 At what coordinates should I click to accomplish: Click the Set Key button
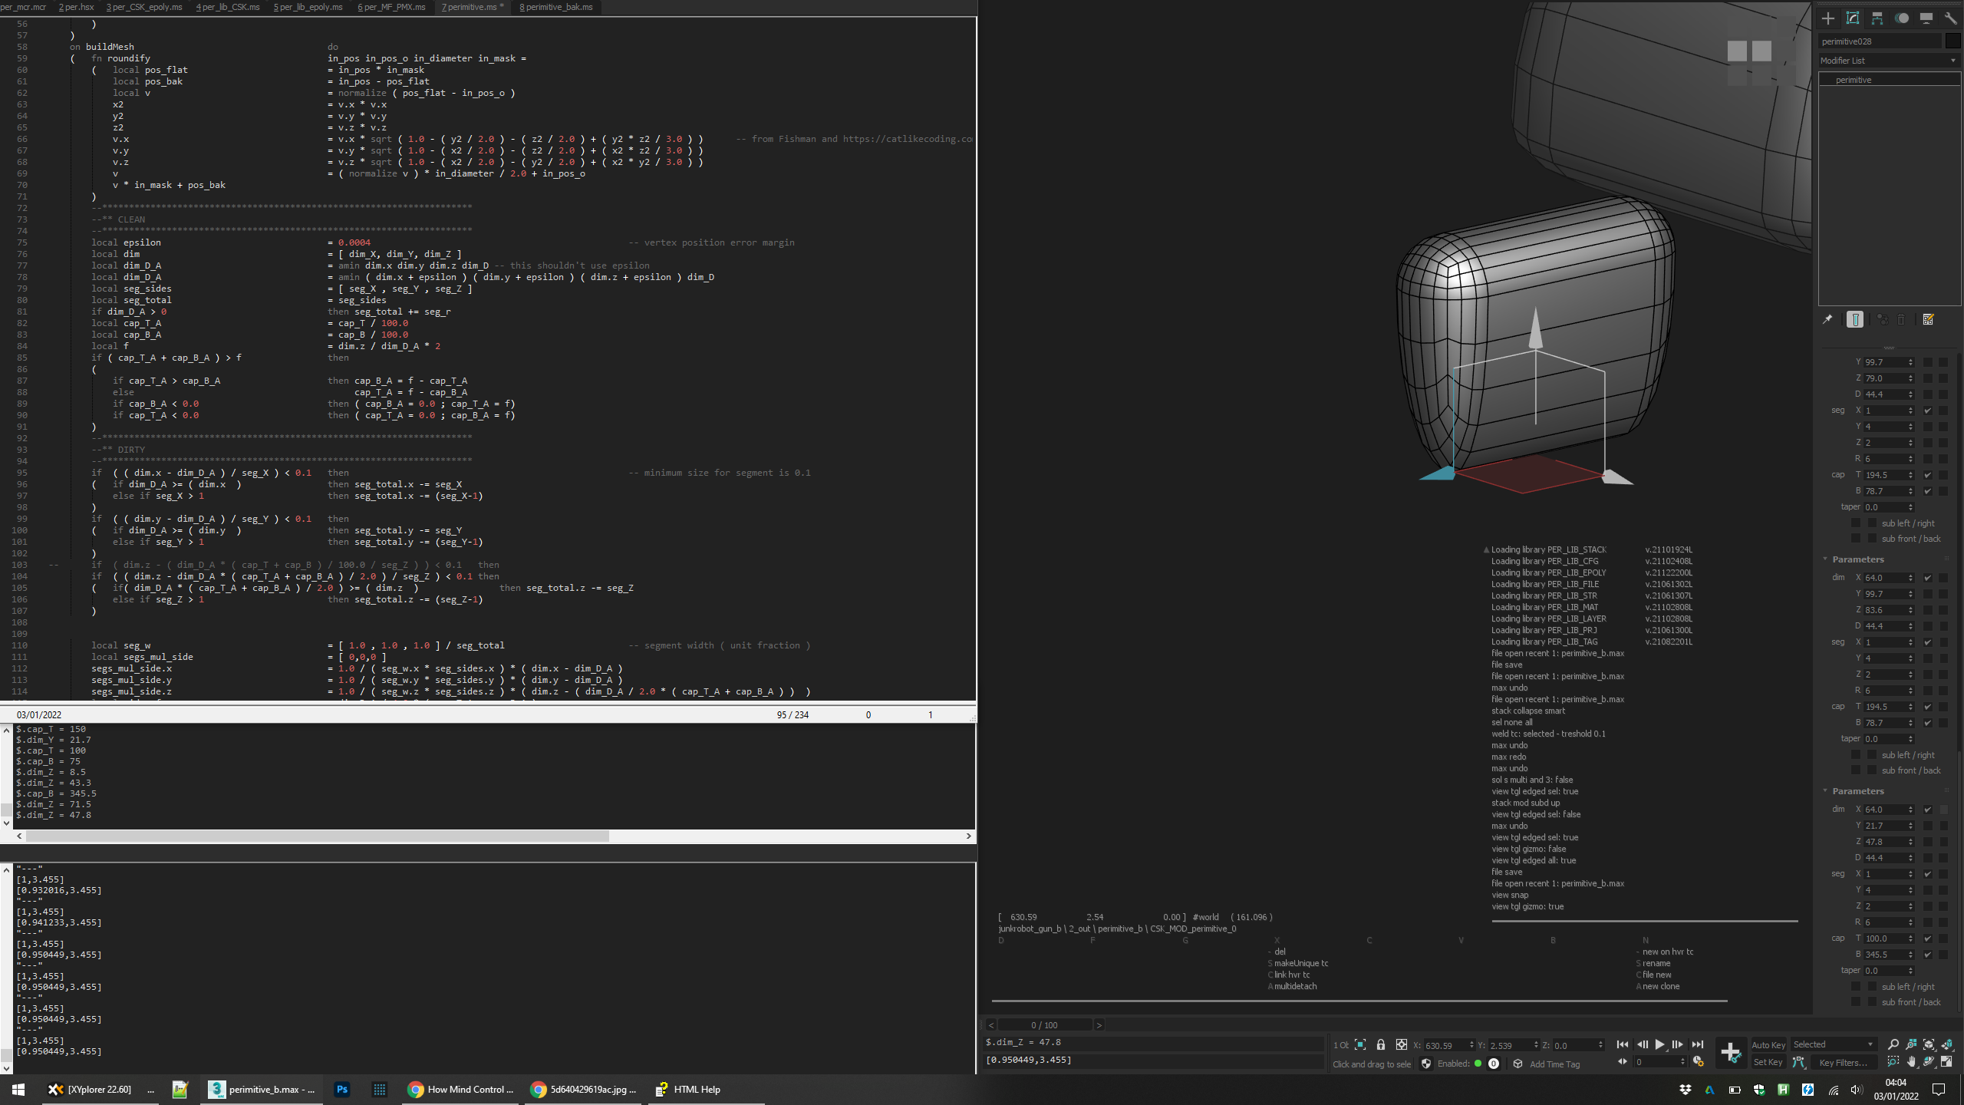pyautogui.click(x=1768, y=1062)
